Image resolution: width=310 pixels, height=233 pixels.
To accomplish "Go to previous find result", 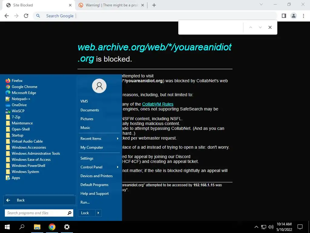I will coord(251,27).
